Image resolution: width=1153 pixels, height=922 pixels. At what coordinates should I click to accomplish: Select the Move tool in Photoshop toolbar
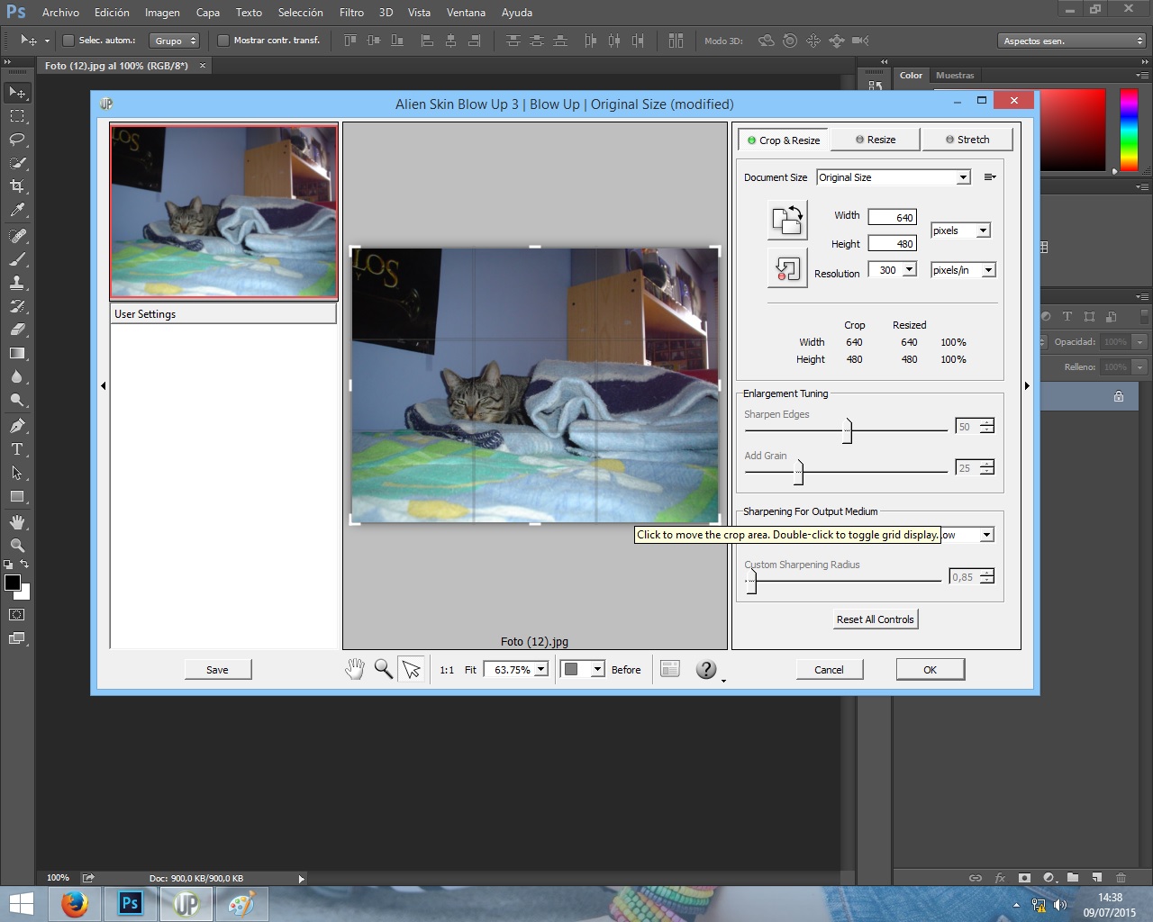tap(17, 93)
